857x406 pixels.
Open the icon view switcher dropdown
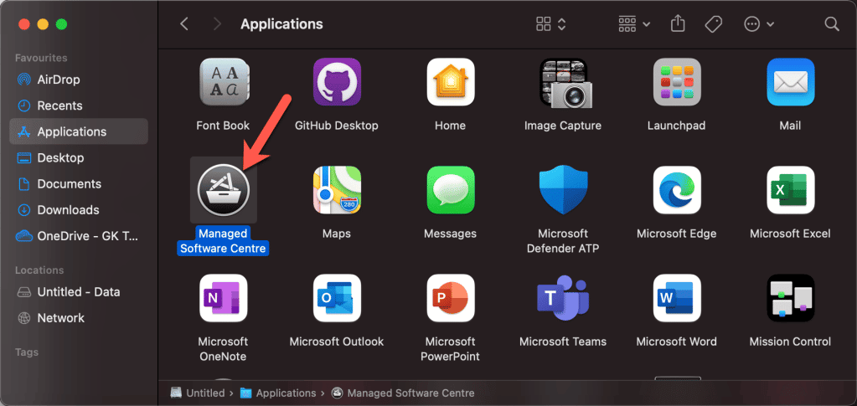(x=551, y=24)
